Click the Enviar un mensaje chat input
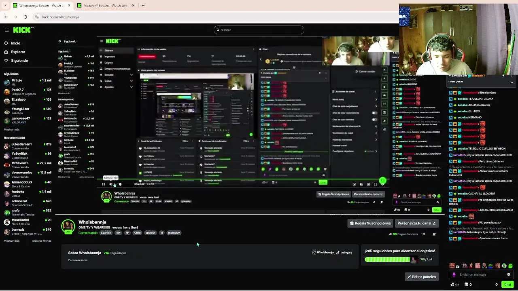Viewport: 518px width, 291px height. pyautogui.click(x=481, y=274)
